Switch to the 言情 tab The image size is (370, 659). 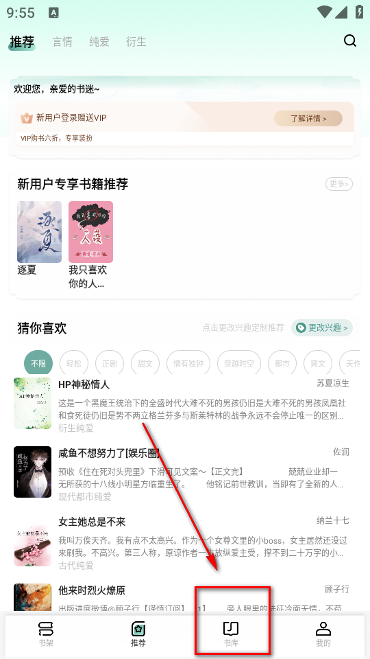pos(62,42)
